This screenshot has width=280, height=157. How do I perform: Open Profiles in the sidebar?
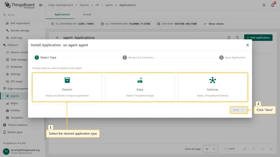point(15,110)
